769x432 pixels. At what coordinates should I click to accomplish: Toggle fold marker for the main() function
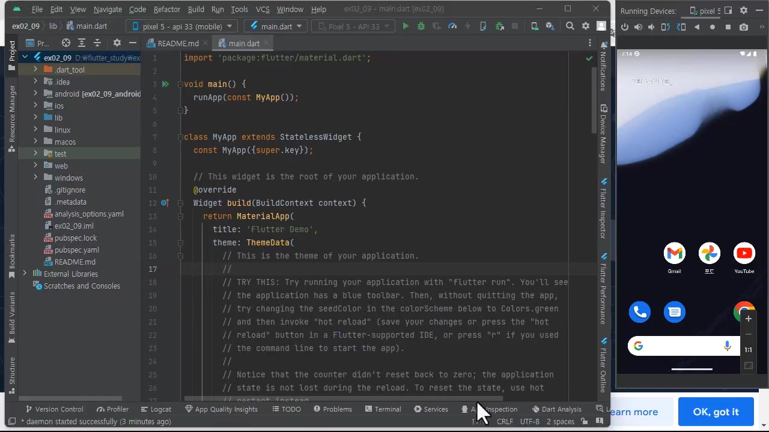click(180, 85)
